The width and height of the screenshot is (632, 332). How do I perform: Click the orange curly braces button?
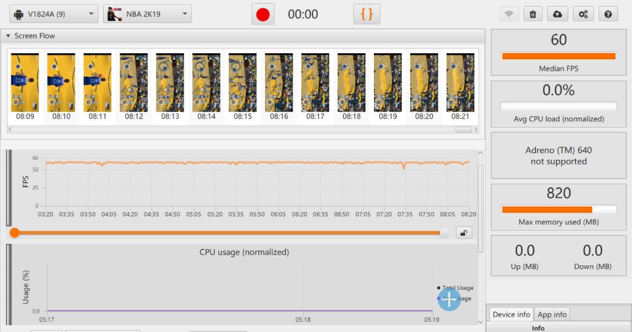[x=367, y=14]
